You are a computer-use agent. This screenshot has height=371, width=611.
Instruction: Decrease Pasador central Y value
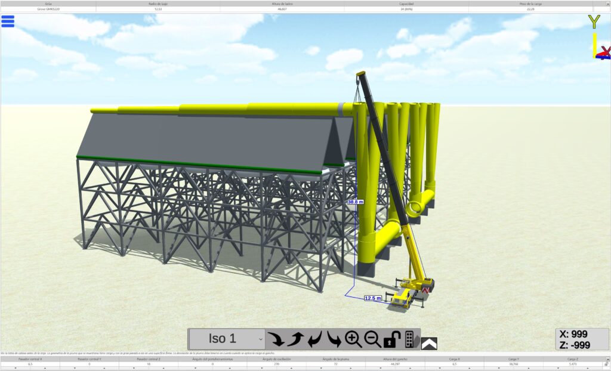(75, 368)
